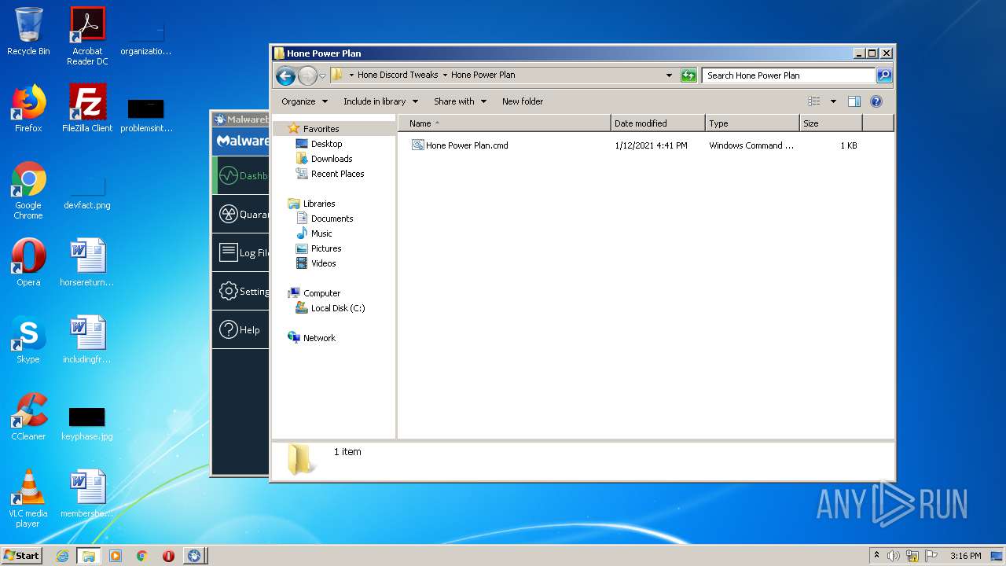The image size is (1006, 566).
Task: Open recent pages dropdown beside forward arrow
Action: (322, 75)
